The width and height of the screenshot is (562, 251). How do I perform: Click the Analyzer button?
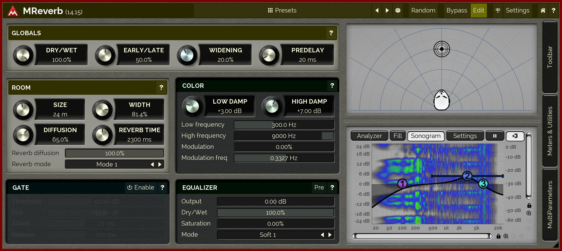click(x=369, y=136)
